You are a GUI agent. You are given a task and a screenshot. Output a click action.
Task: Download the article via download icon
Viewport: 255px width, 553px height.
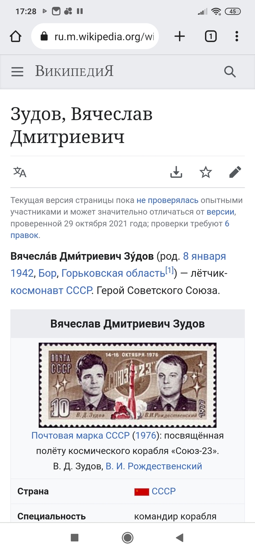coord(176,172)
